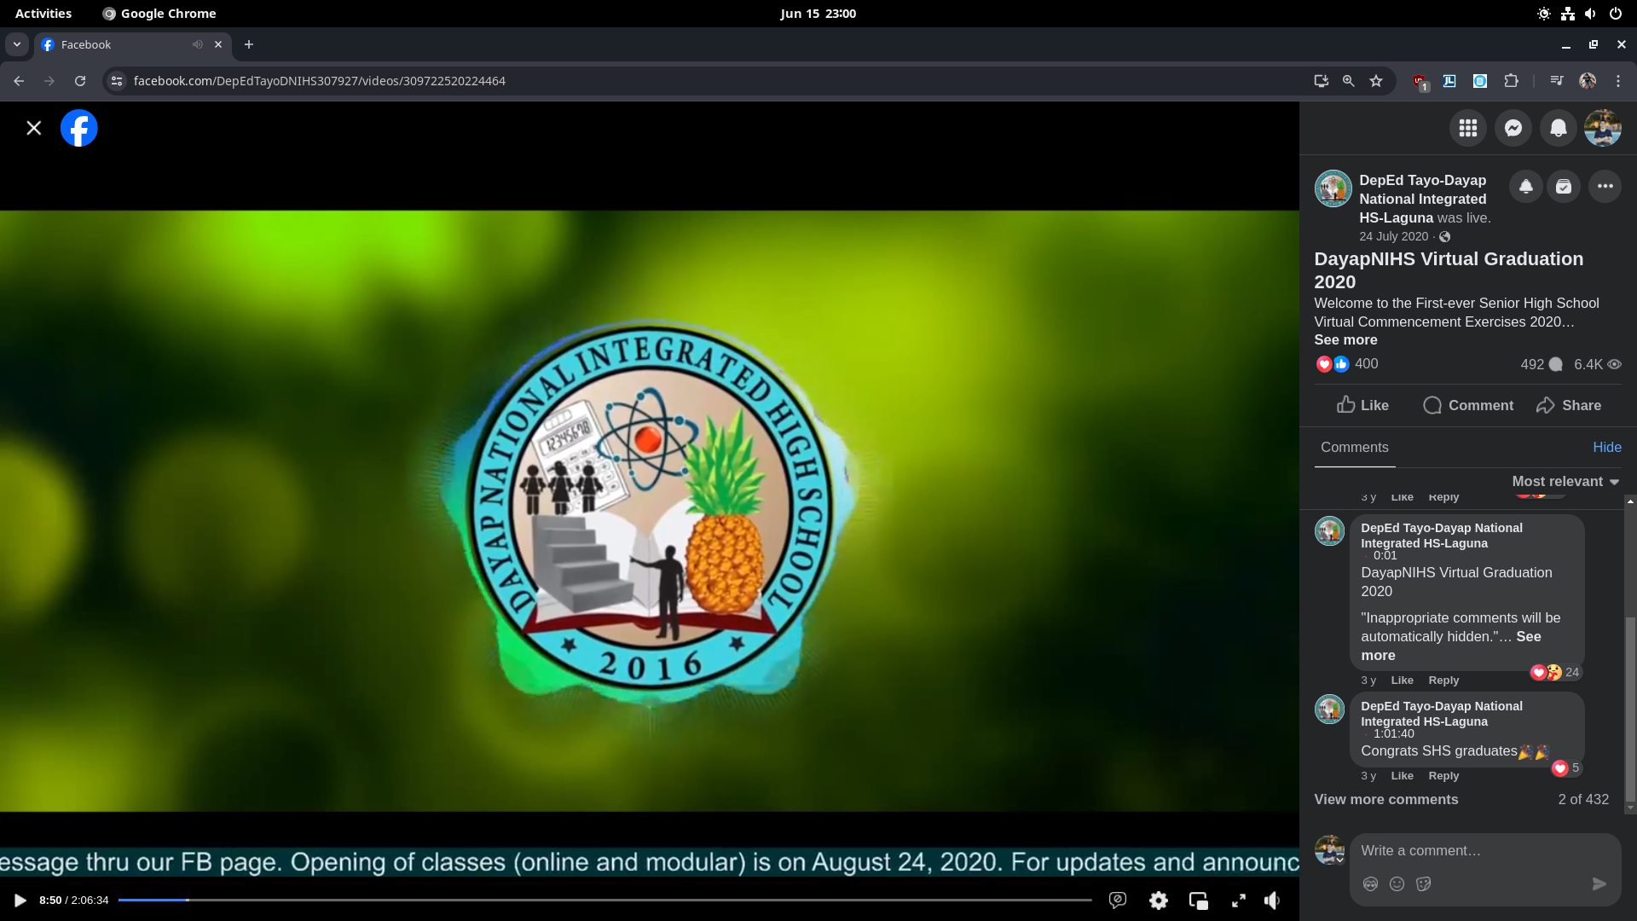Expand the 'Inappropriate comments' comment text
This screenshot has width=1637, height=921.
[1451, 646]
